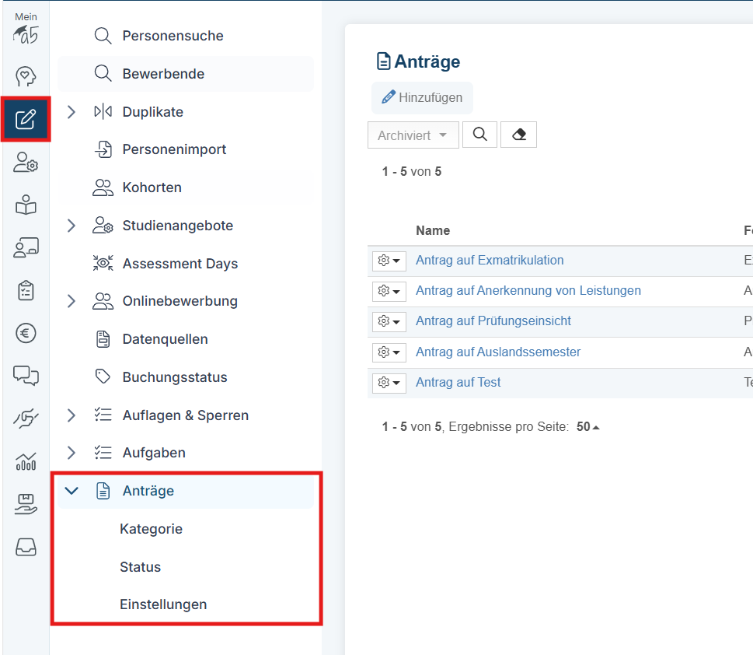Screen dimensions: 753x655
Task: Select Einstellungen under Anträge
Action: pos(163,604)
